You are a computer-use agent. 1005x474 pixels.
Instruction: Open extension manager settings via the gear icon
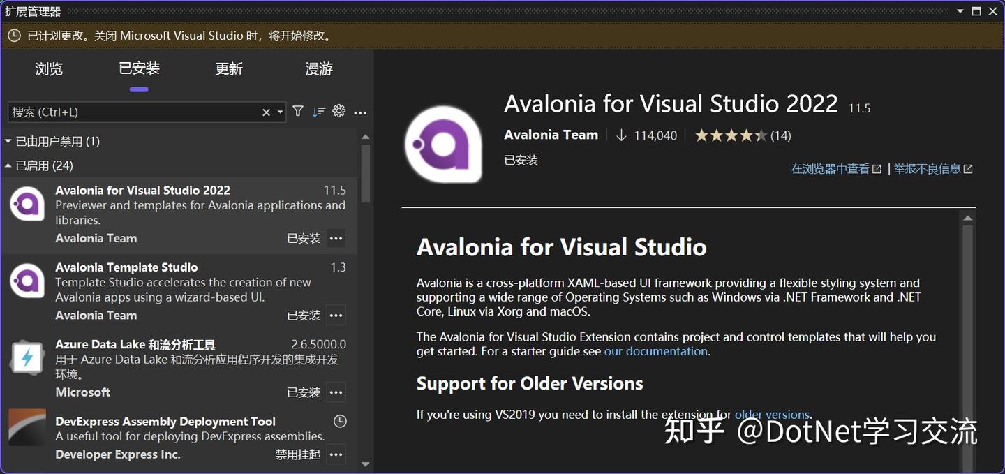(339, 111)
